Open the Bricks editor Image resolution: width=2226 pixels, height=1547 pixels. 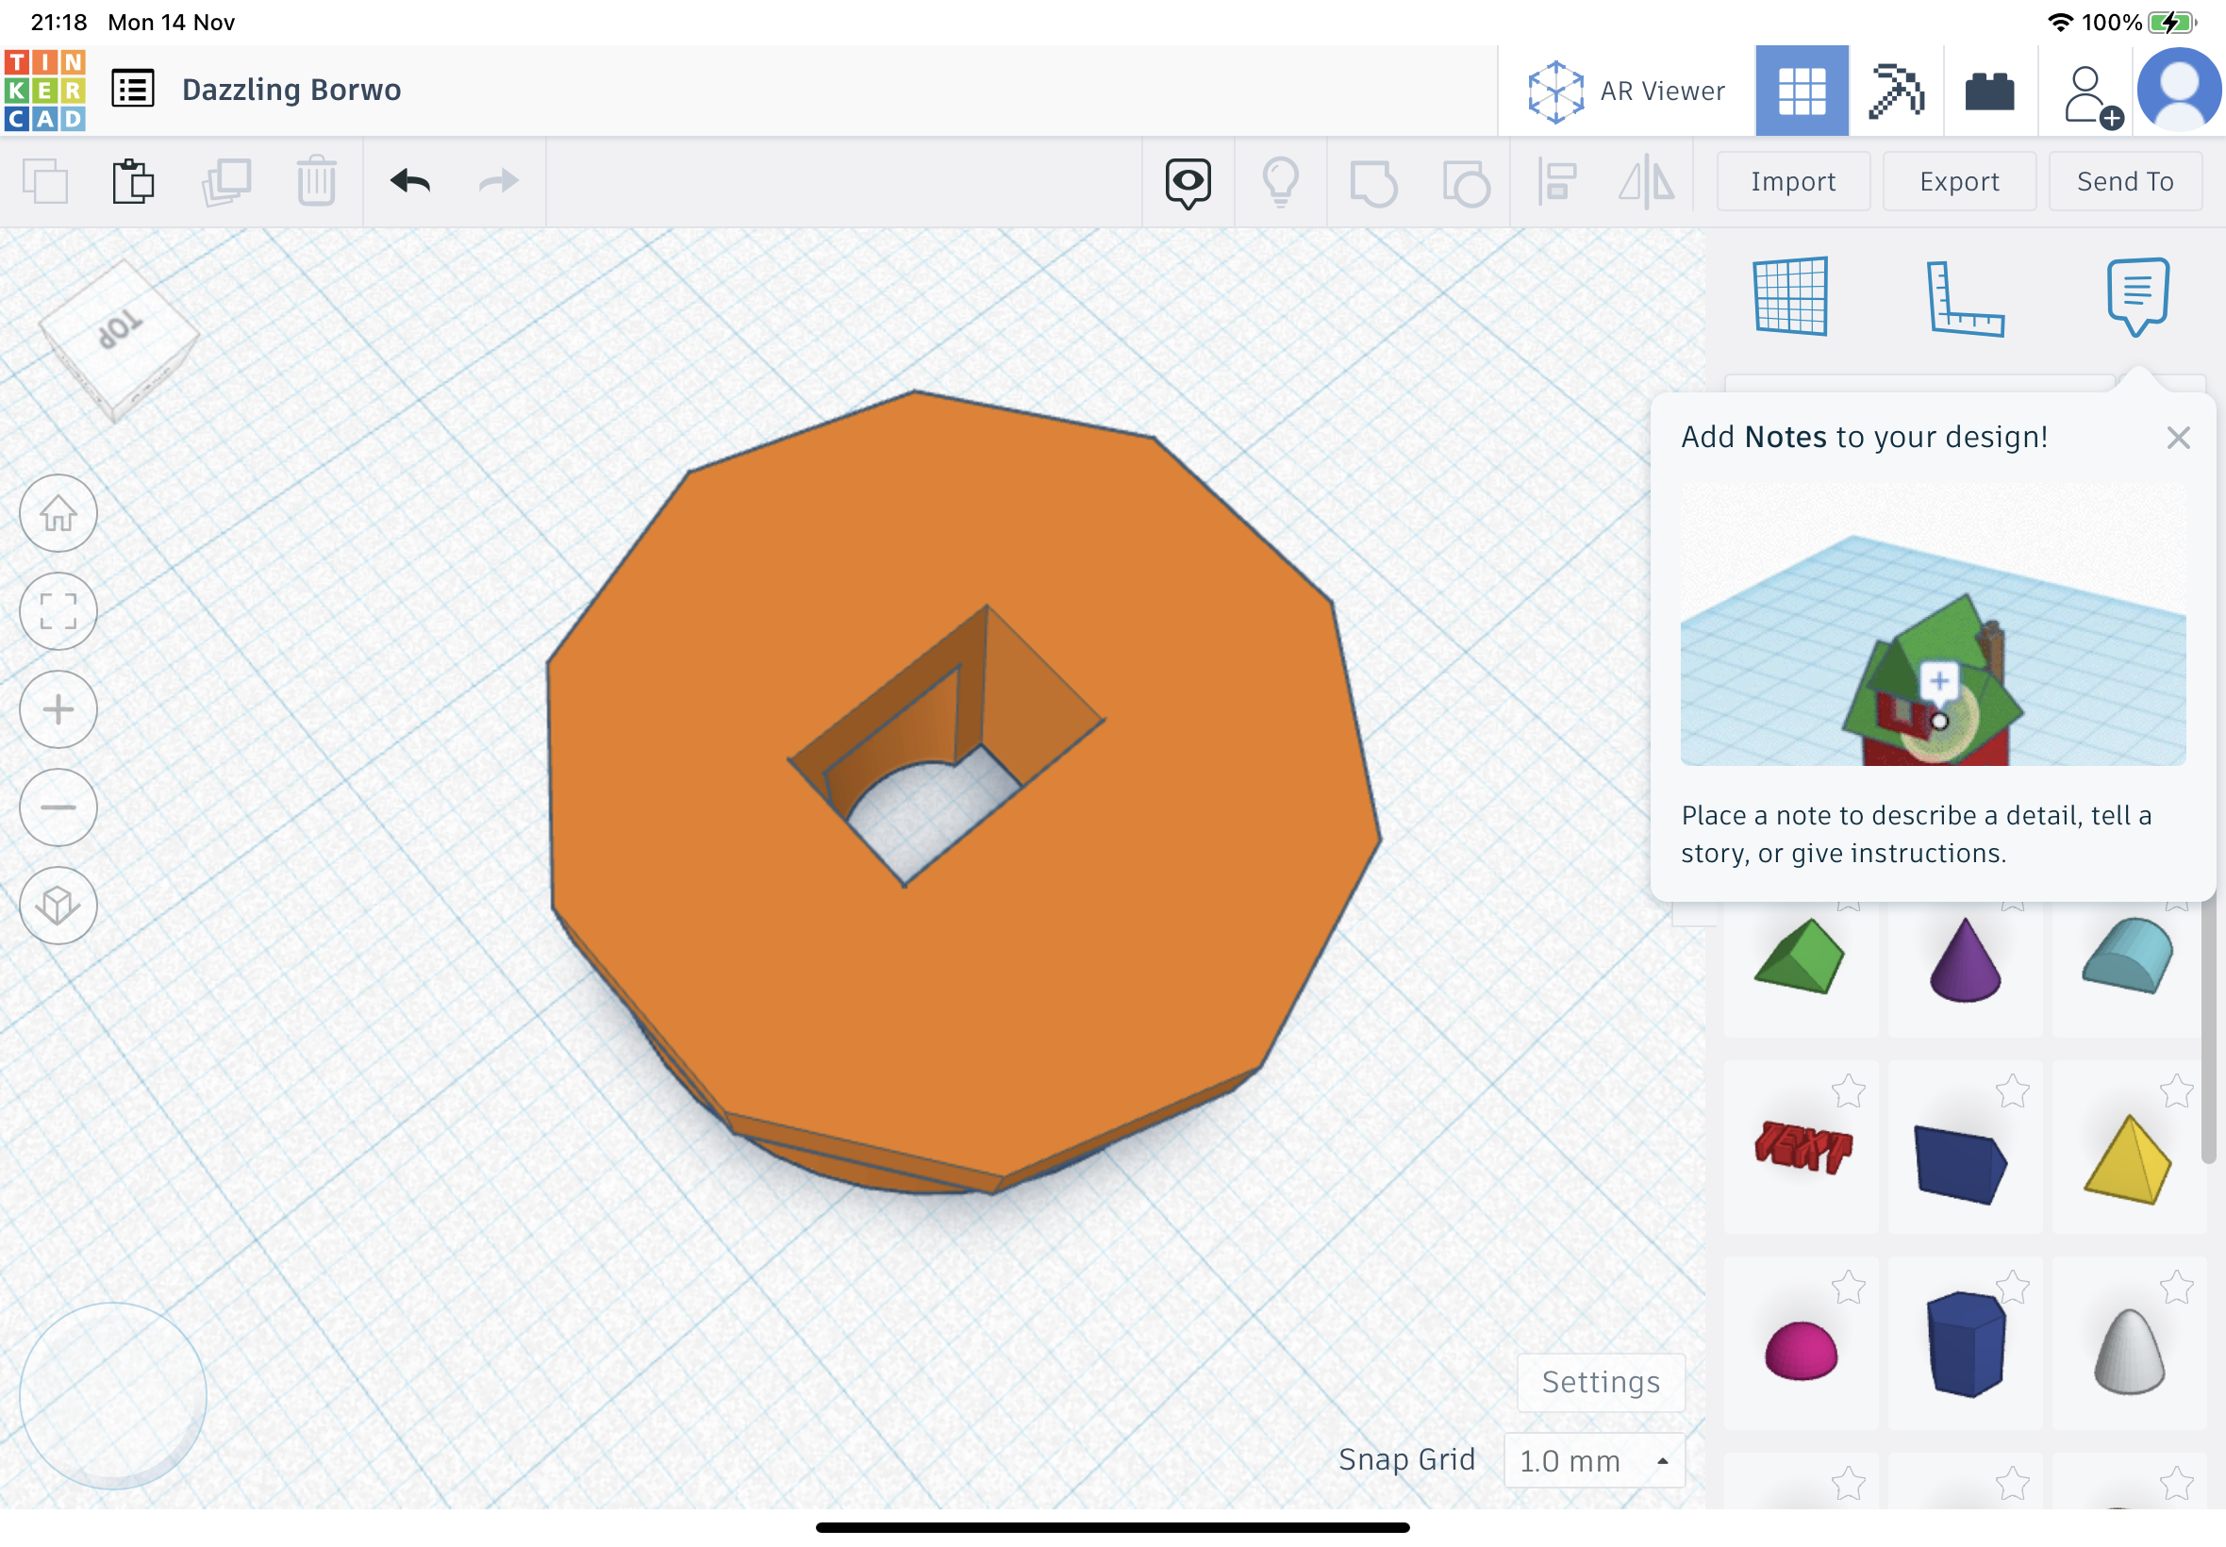click(1989, 92)
